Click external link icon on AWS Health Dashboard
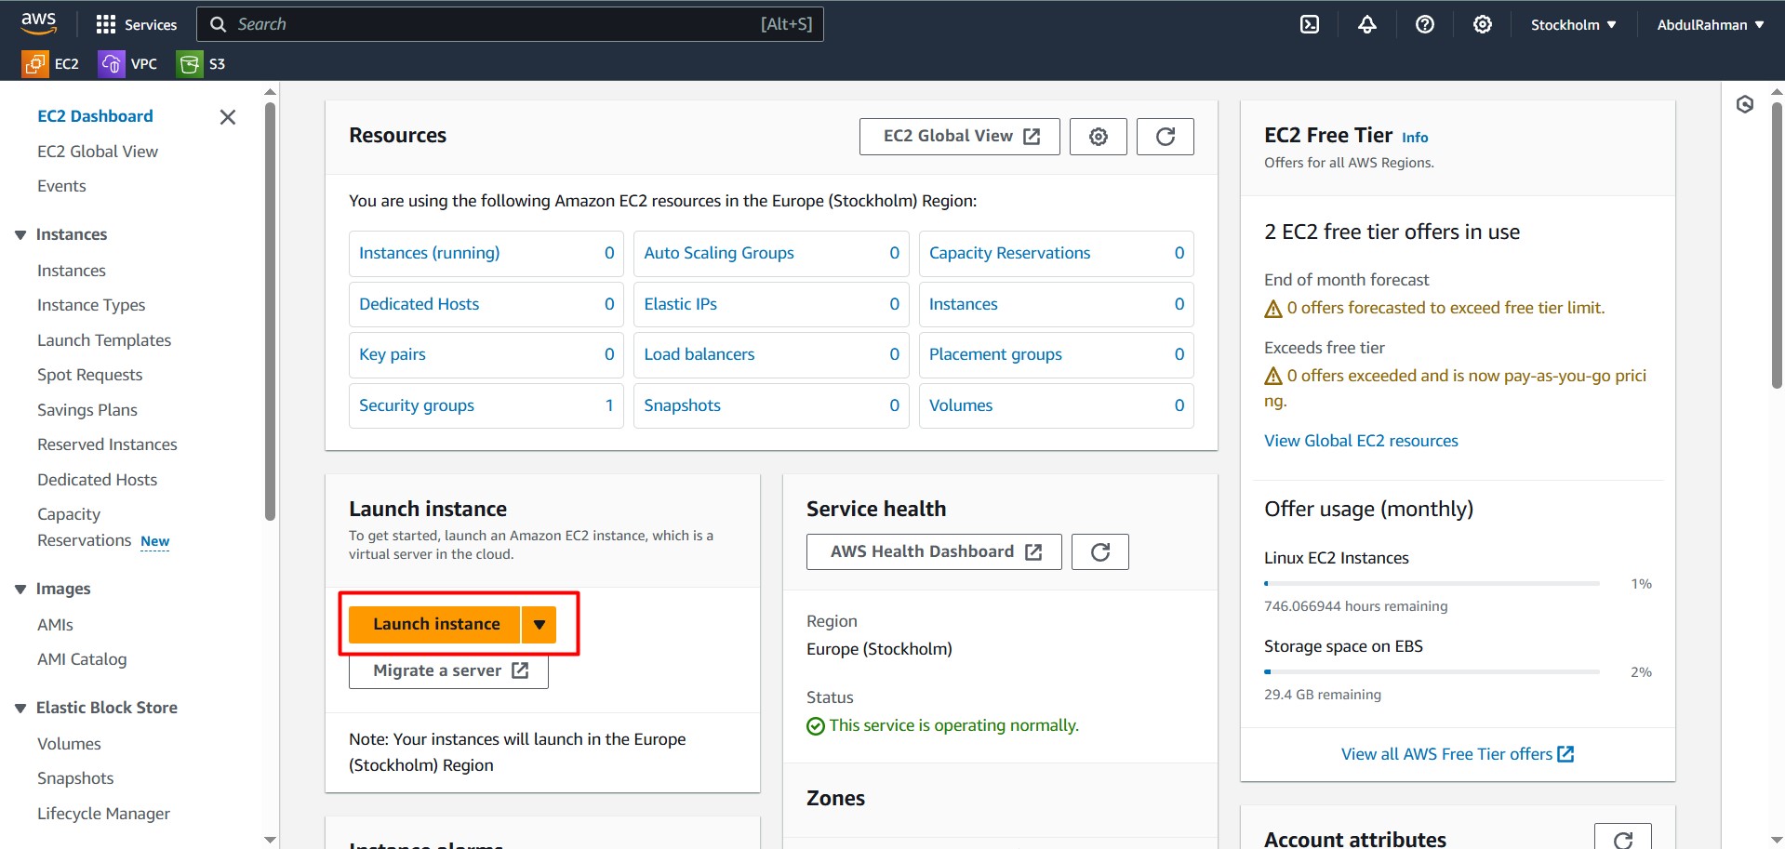 [x=1033, y=552]
